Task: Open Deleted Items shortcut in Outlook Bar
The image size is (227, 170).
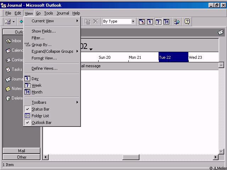Action: click(x=15, y=98)
